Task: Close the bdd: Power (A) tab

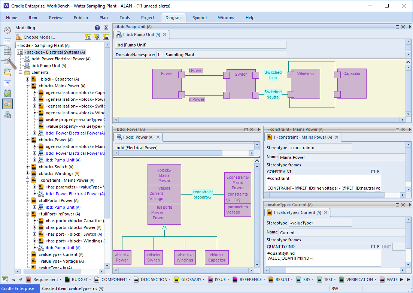Action: tap(158, 137)
